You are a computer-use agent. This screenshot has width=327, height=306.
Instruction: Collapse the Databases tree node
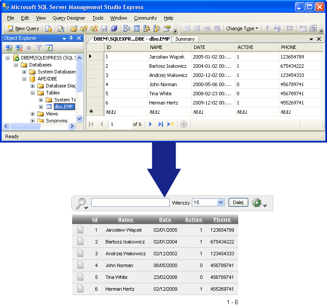(16, 65)
